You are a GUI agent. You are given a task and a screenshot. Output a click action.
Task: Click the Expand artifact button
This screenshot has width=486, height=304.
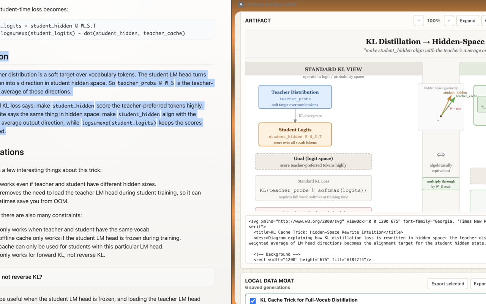pyautogui.click(x=467, y=21)
